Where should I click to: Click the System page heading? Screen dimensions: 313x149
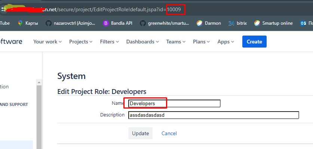[x=71, y=76]
